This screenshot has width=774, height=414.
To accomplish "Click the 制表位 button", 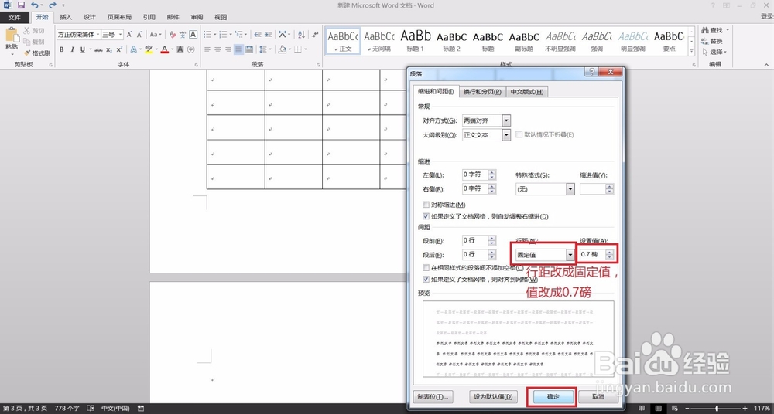I will 433,396.
